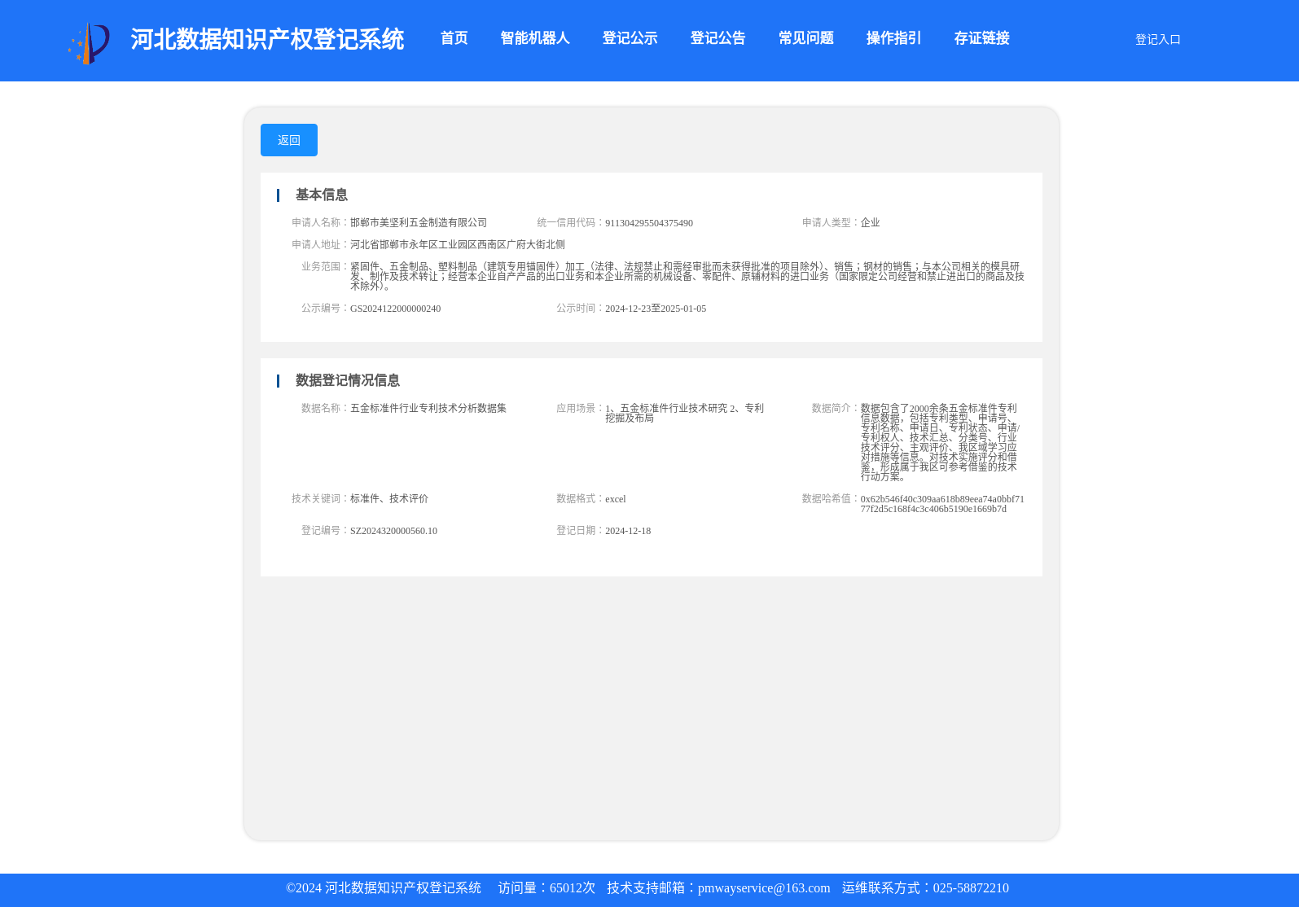This screenshot has height=907, width=1299.
Task: Open 存证链接 in the navigation
Action: tap(981, 38)
